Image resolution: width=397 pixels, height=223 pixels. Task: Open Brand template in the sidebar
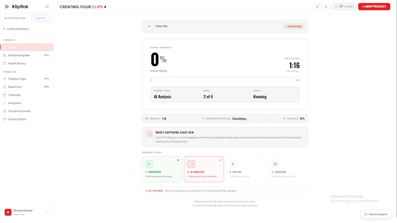27,56
